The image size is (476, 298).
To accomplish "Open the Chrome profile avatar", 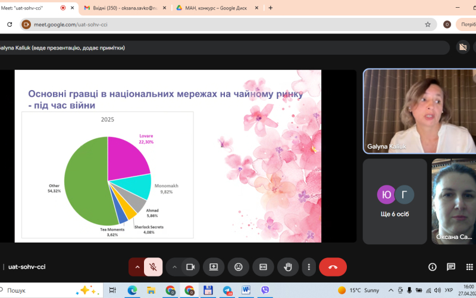I will tap(447, 24).
